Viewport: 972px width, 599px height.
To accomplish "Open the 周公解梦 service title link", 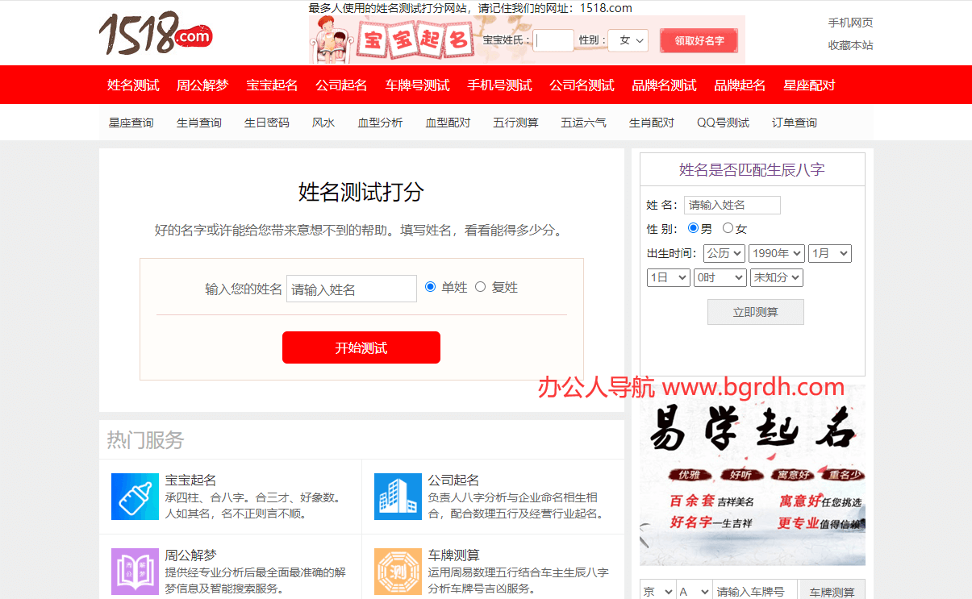I will 191,555.
